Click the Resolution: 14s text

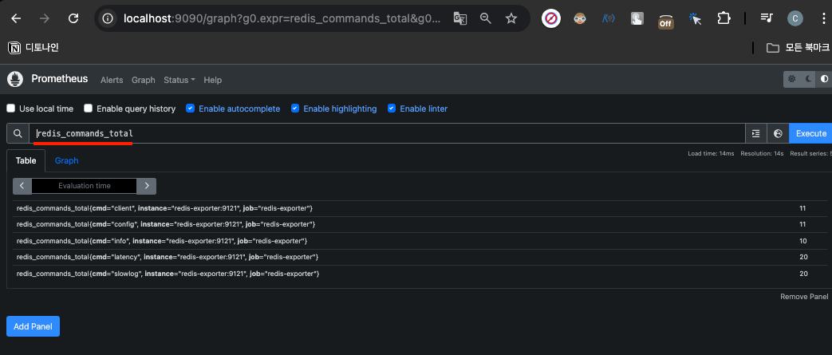click(x=763, y=153)
